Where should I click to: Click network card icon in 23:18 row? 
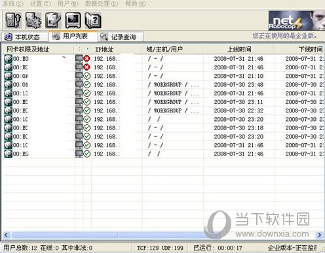pyautogui.click(x=8, y=128)
